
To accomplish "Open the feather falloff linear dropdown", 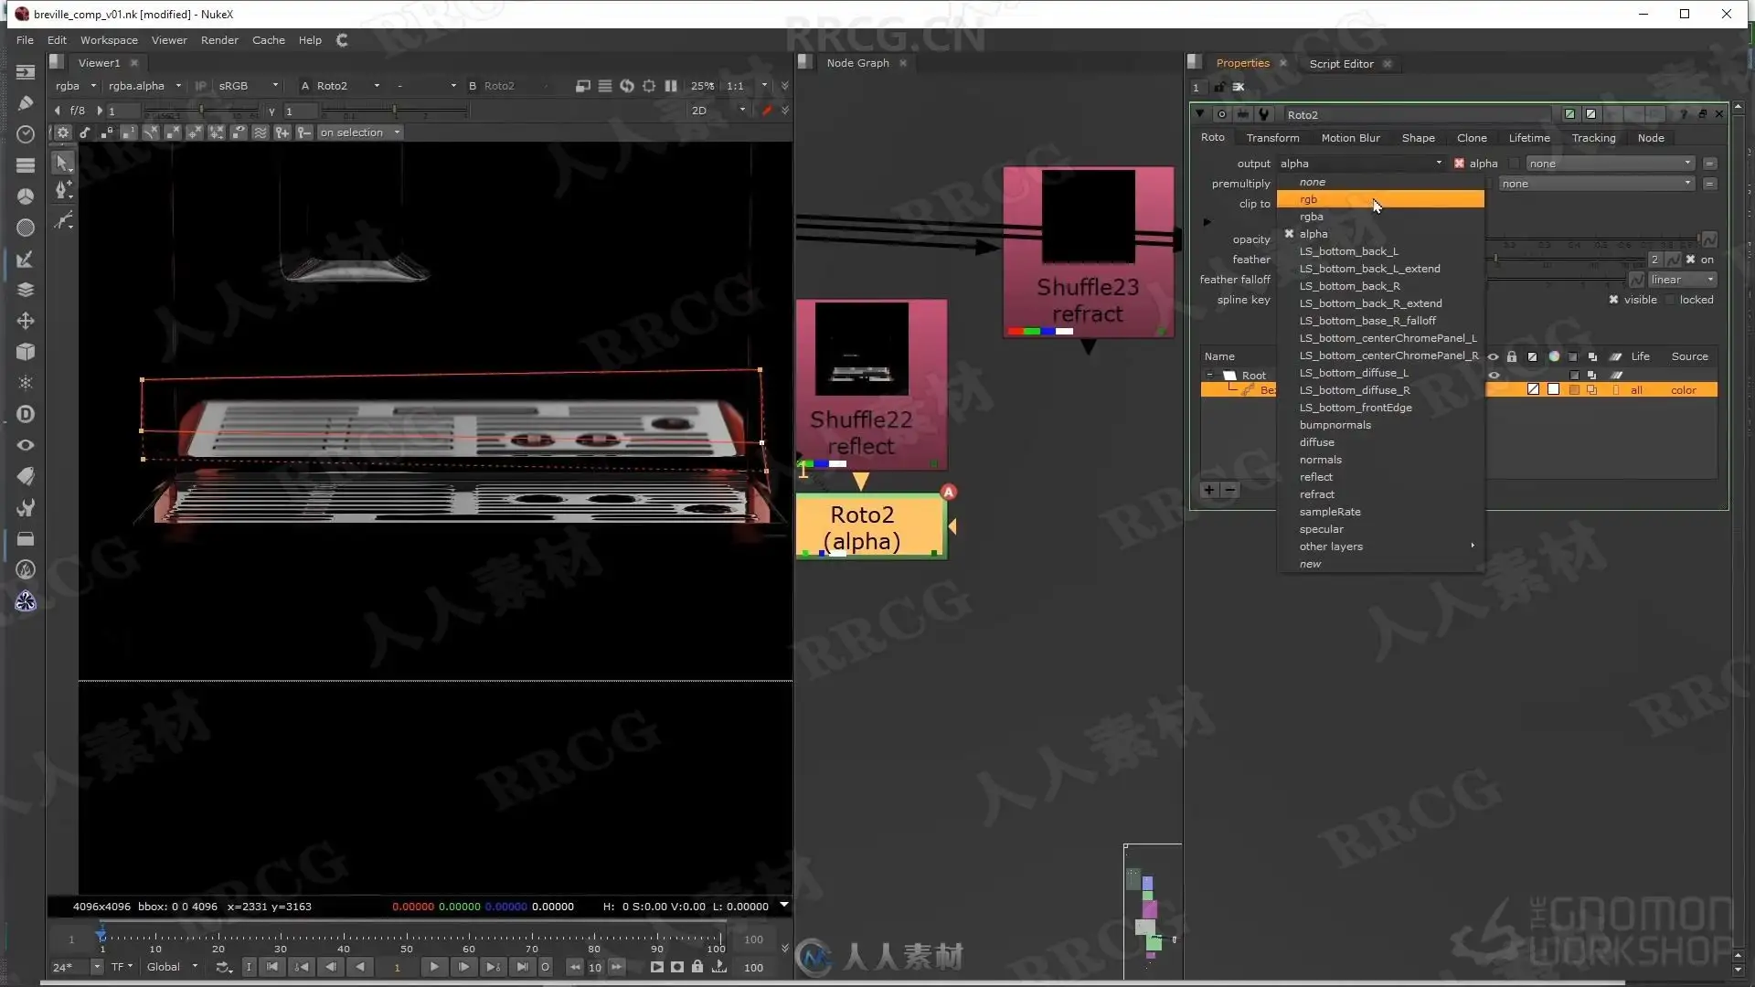I will click(x=1682, y=280).
